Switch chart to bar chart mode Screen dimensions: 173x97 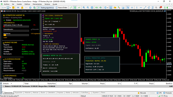point(71,8)
